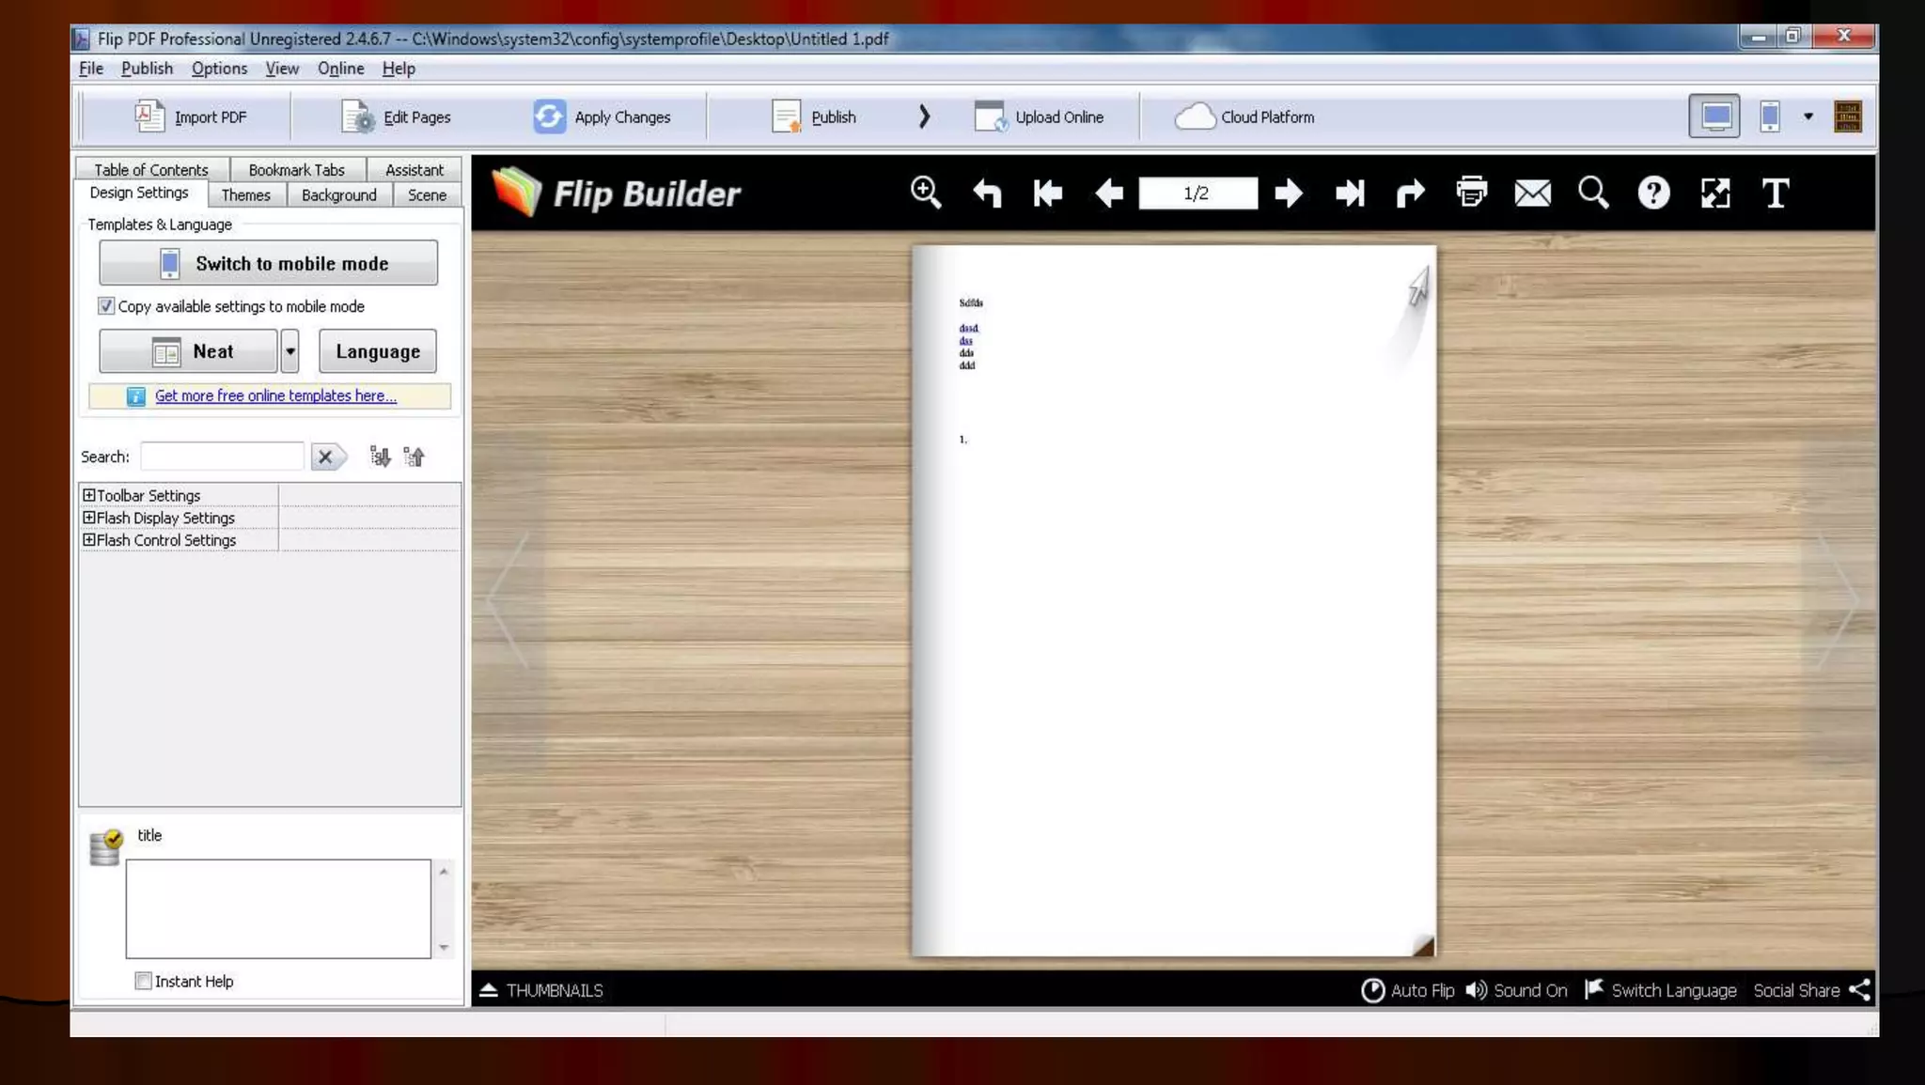Open the search magnifier in viewer toolbar

point(1593,194)
